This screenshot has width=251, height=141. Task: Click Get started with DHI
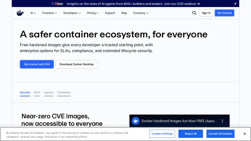coord(37,64)
